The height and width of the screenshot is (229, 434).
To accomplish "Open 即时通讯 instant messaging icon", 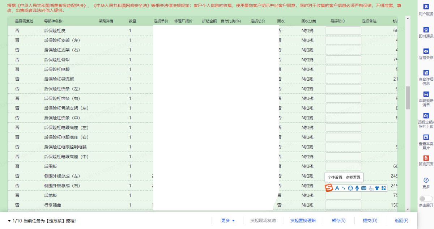I will (x=426, y=30).
